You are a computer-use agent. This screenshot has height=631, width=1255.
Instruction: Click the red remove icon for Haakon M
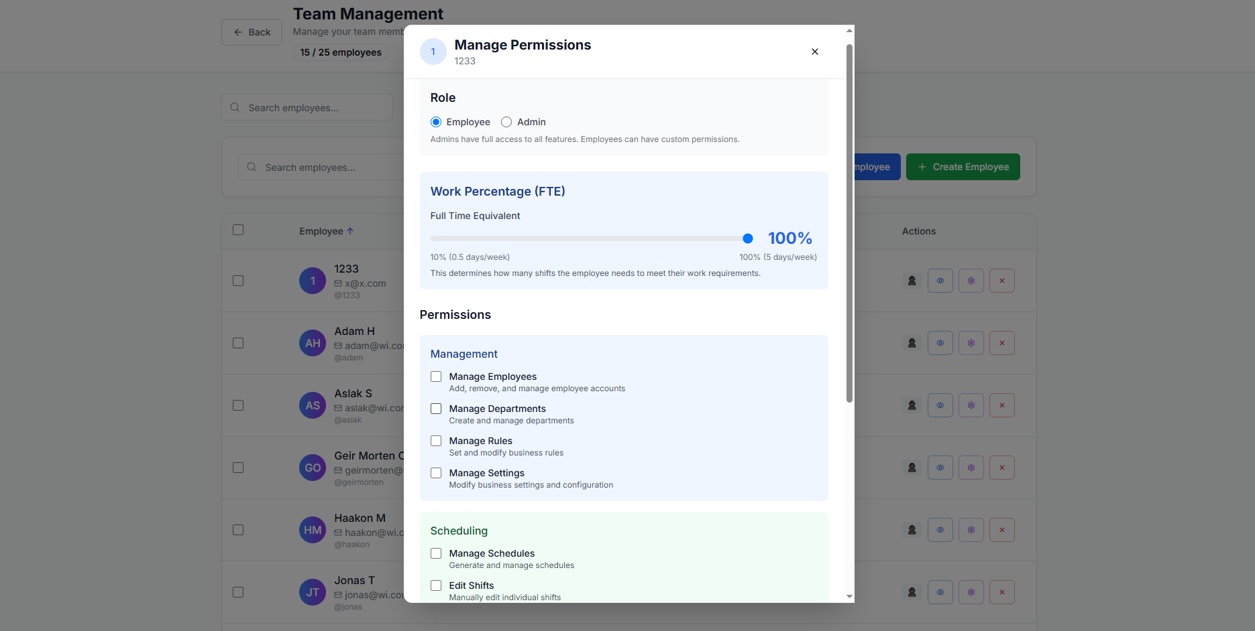click(1001, 530)
